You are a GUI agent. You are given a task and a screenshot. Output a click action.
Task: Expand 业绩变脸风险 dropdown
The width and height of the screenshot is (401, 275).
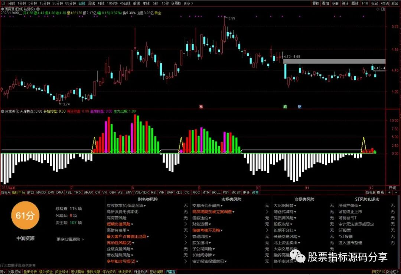pyautogui.click(x=132, y=249)
